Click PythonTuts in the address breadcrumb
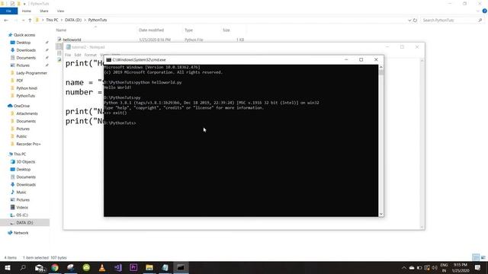 98,20
